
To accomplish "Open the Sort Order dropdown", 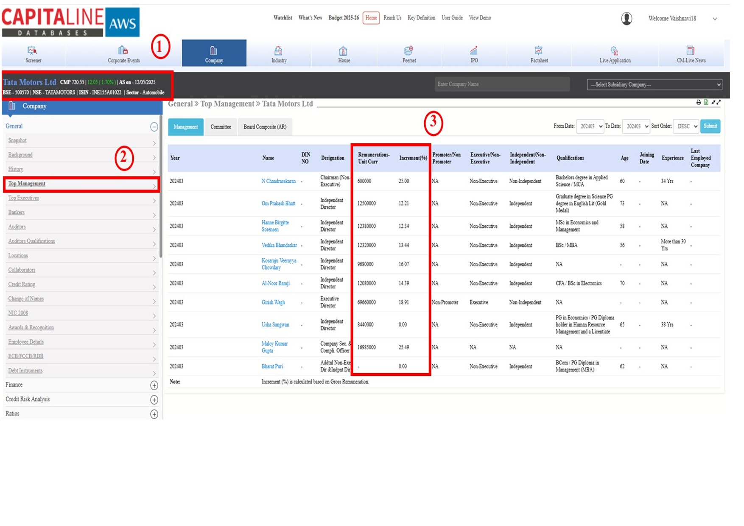I will point(686,126).
